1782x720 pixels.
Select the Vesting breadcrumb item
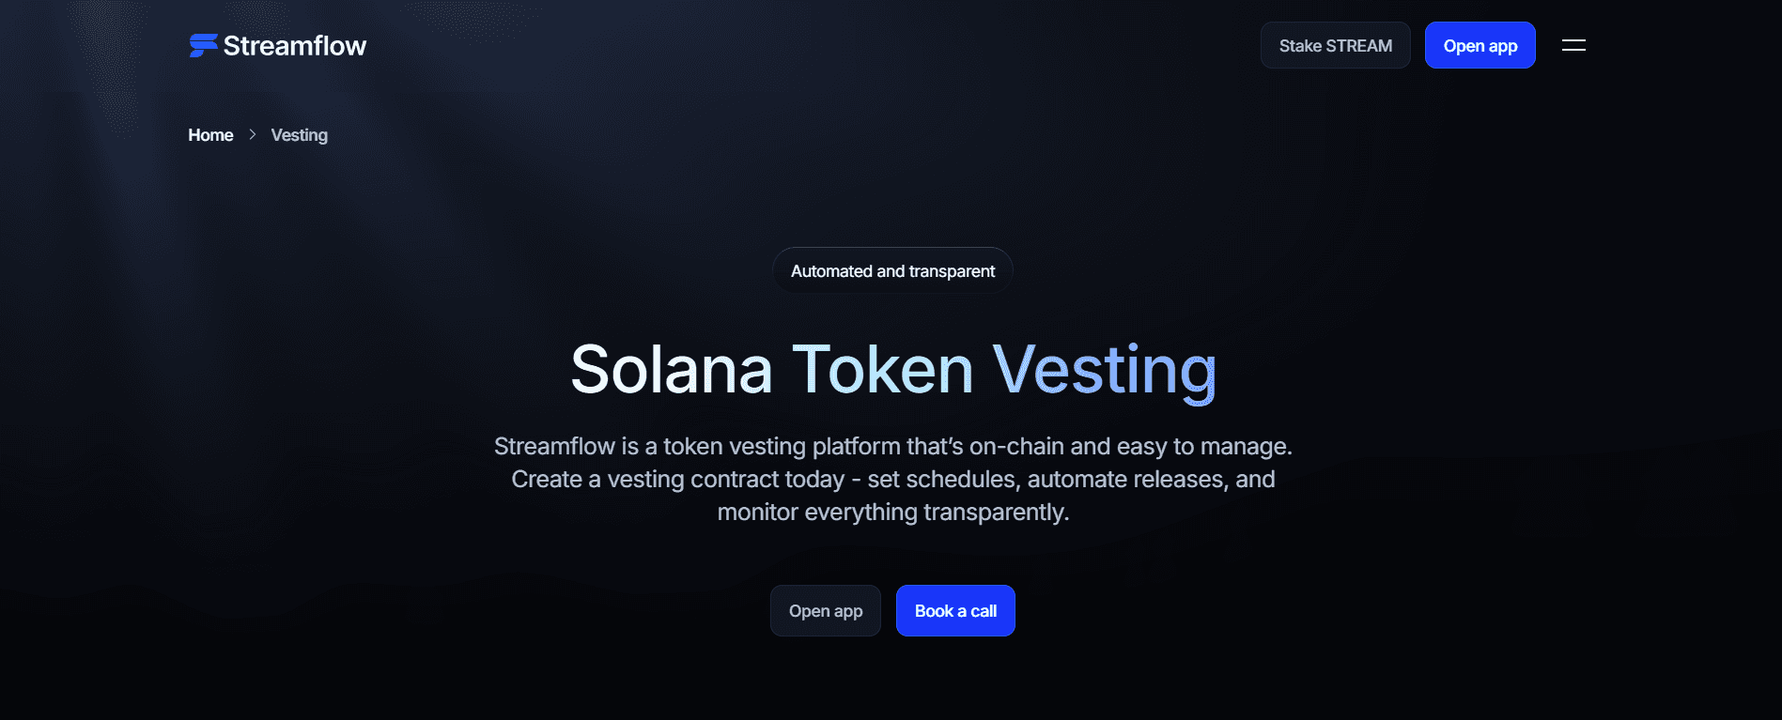coord(299,135)
